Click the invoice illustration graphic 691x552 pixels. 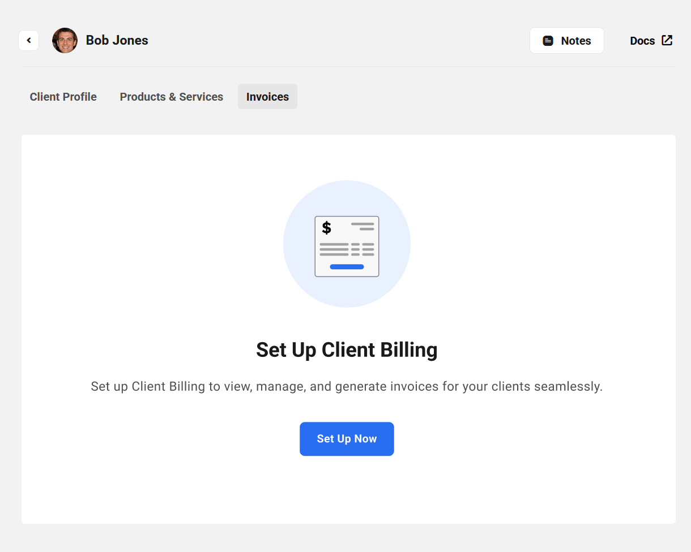(347, 244)
